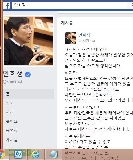Screen dimensions: 133x160
Task: Select the 홈 tab in the sidebar
Action: coord(29,94)
